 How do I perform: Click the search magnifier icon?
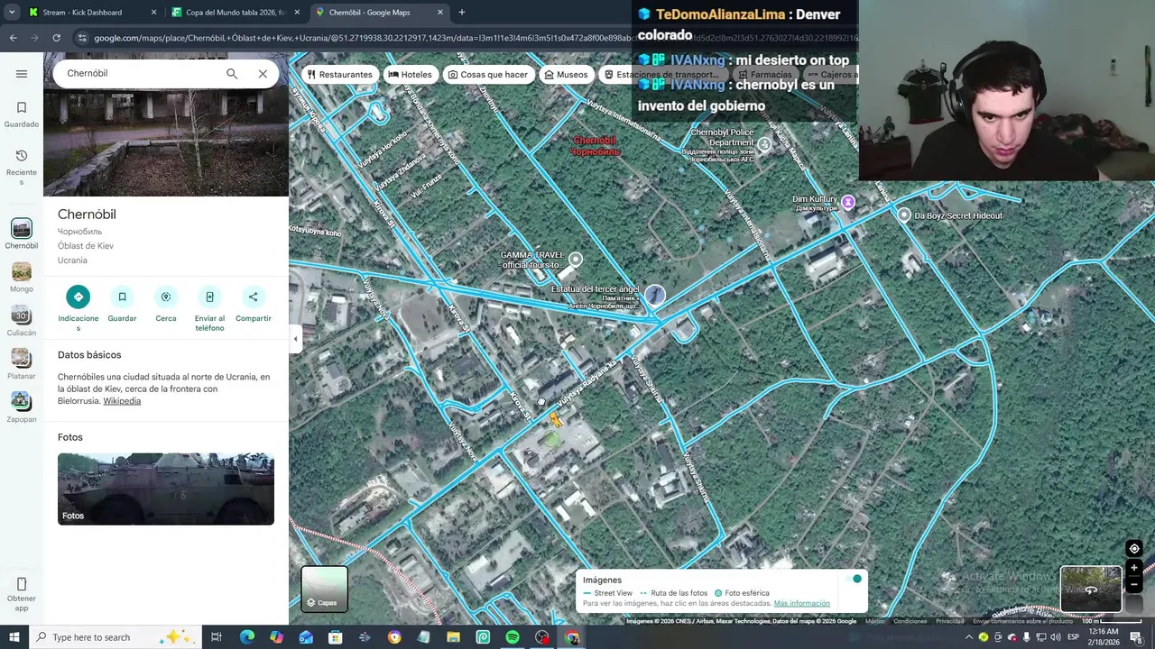pos(232,74)
